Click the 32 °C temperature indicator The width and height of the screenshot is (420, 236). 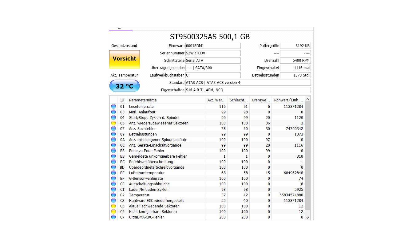125,86
